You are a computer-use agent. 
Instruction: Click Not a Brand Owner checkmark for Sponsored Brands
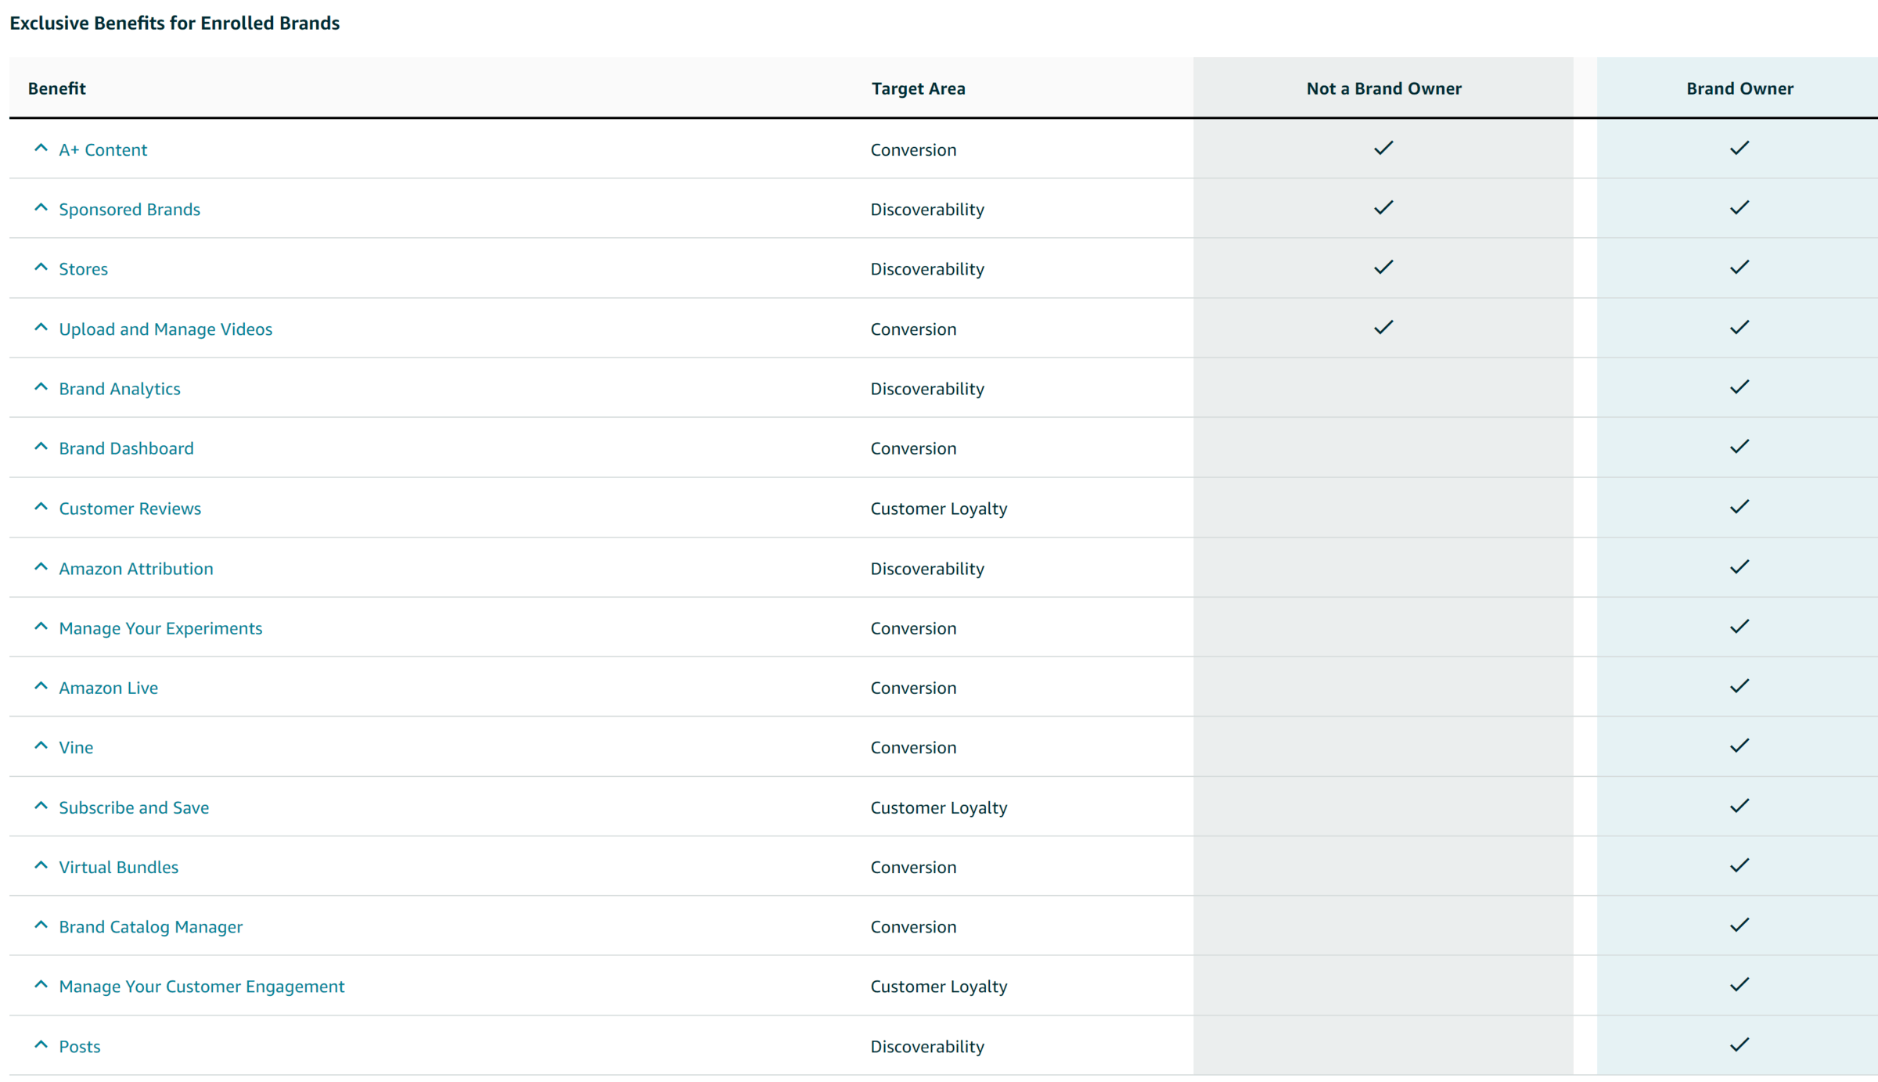1383,207
